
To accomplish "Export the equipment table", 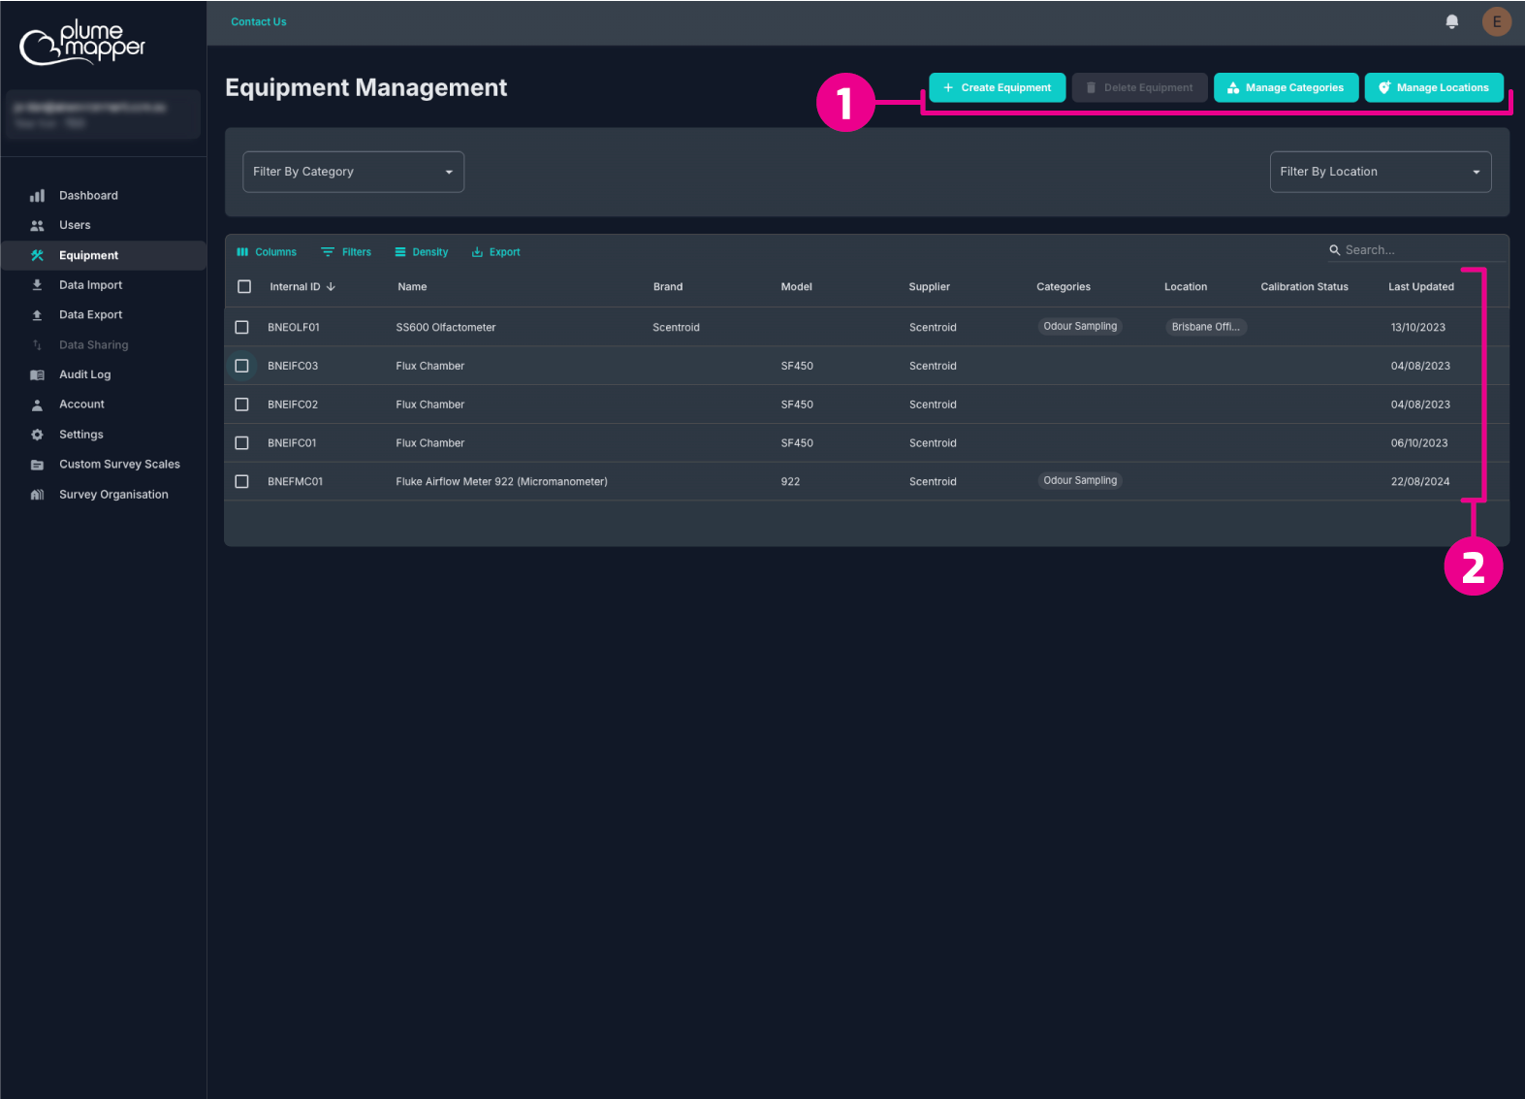I will pyautogui.click(x=495, y=252).
